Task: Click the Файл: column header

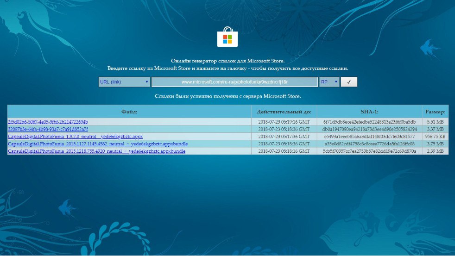Action: 129,112
